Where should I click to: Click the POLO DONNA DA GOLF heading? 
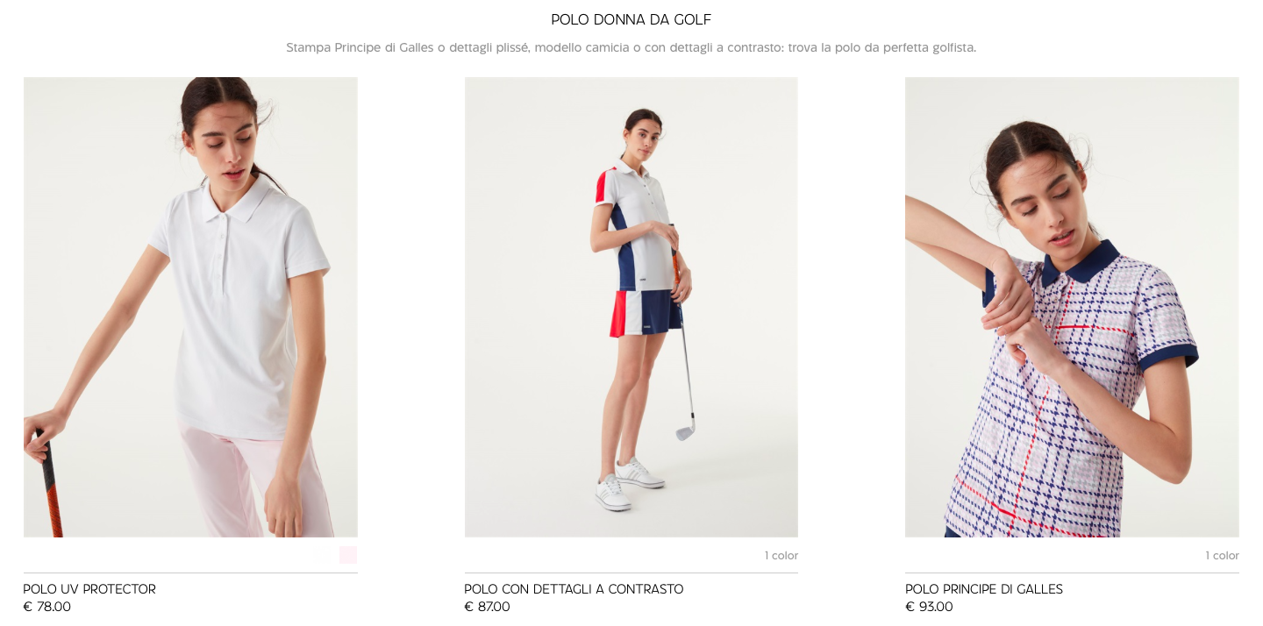[631, 19]
